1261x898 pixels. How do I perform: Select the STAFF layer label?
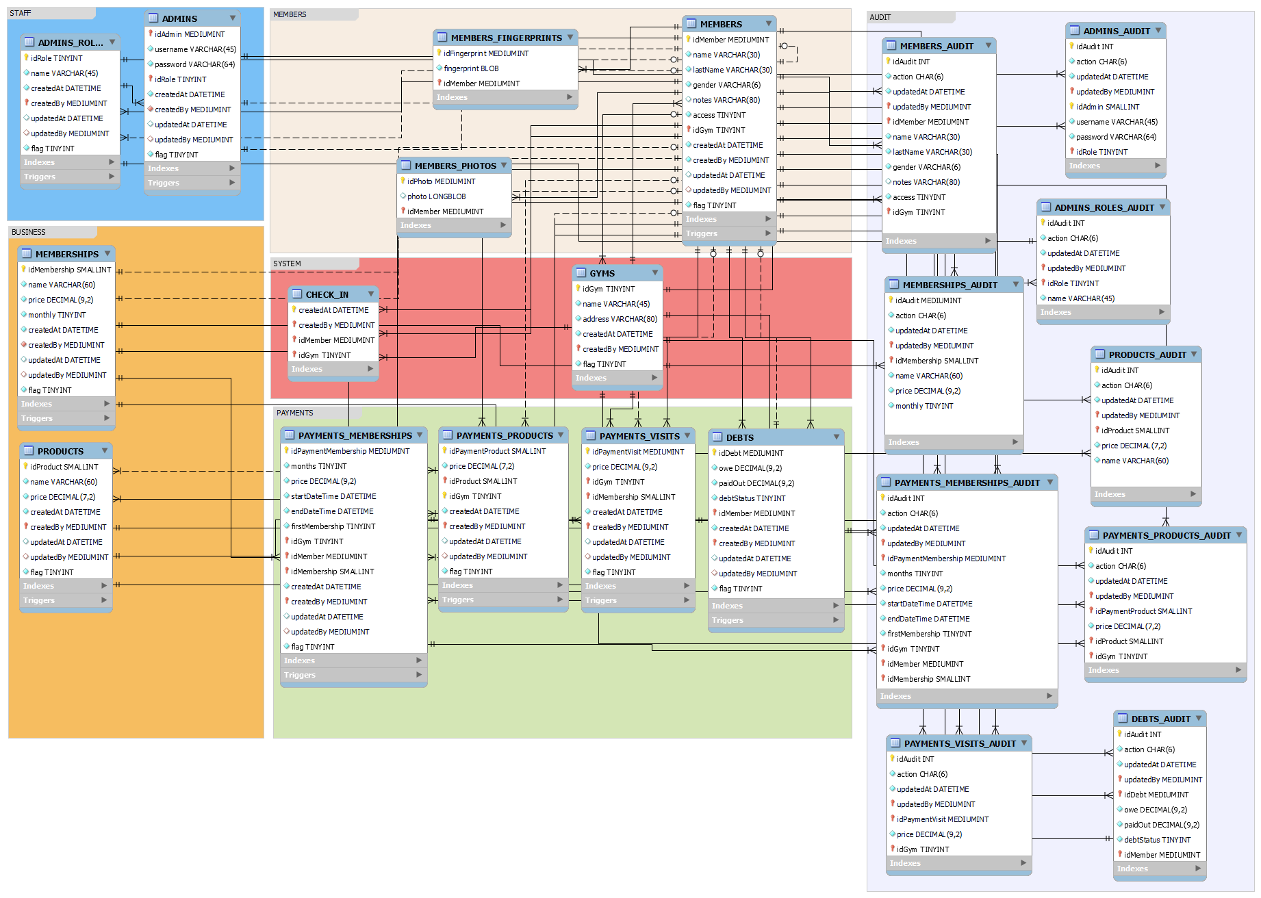point(21,13)
